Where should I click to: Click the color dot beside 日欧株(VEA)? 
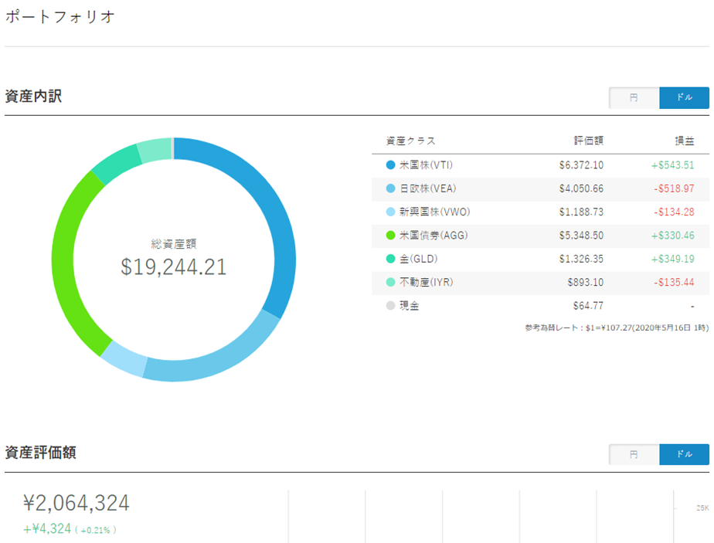point(390,188)
